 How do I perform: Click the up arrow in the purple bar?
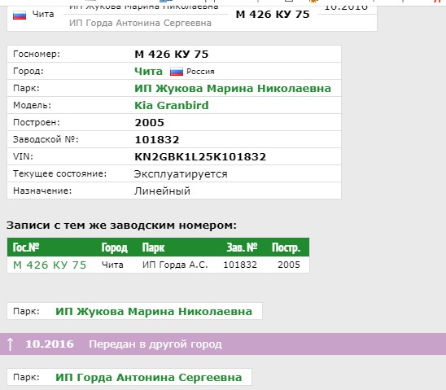(11, 344)
